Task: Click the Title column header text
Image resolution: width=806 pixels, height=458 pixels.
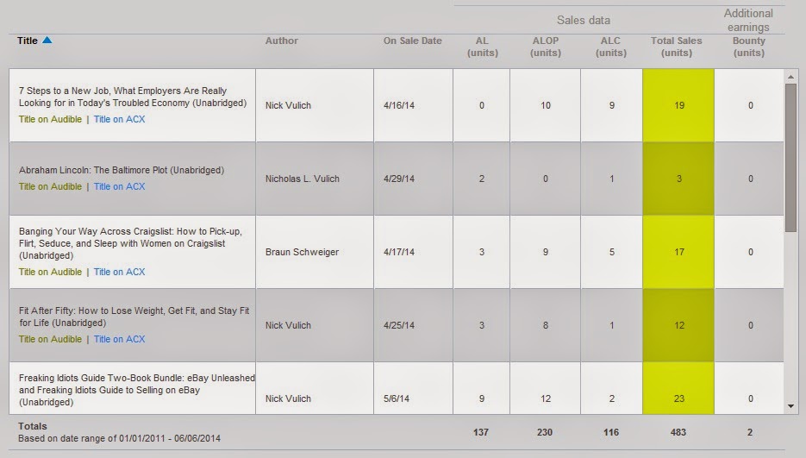Action: (28, 41)
